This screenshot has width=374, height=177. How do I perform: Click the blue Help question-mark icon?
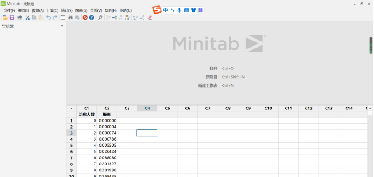92,17
